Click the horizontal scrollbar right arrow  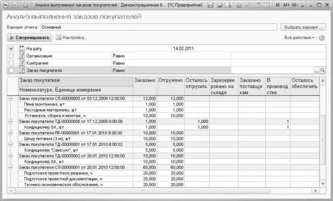click(316, 191)
